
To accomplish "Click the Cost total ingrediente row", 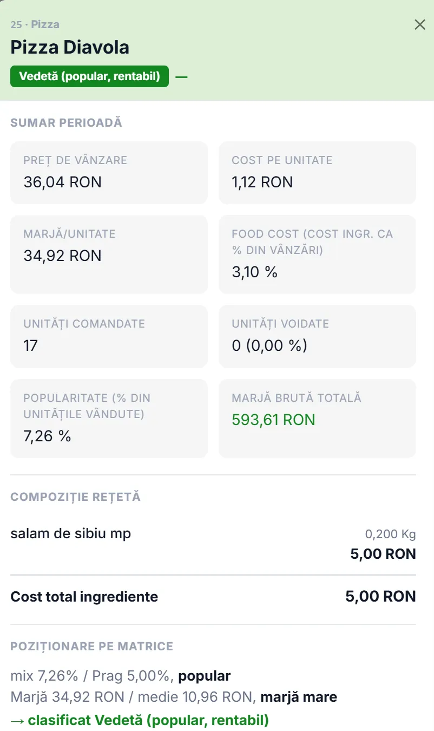I will [x=213, y=597].
